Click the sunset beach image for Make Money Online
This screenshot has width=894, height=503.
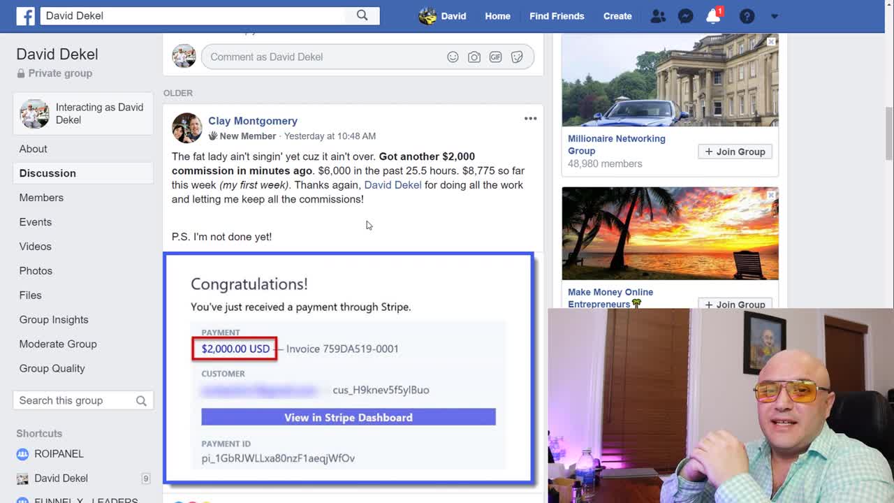[x=670, y=233]
